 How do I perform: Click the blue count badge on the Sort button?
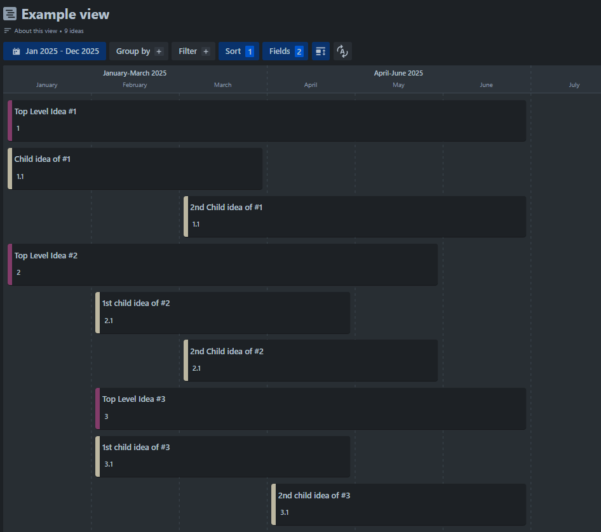(x=251, y=51)
